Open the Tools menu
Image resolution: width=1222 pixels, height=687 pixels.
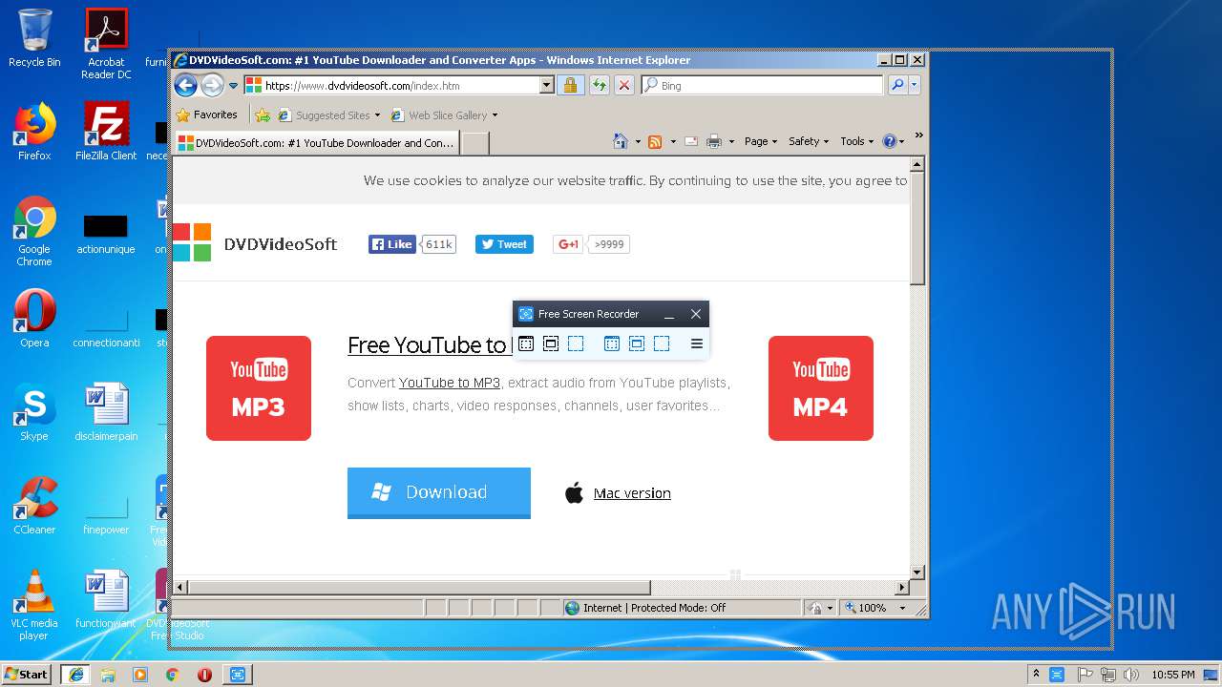tap(856, 141)
